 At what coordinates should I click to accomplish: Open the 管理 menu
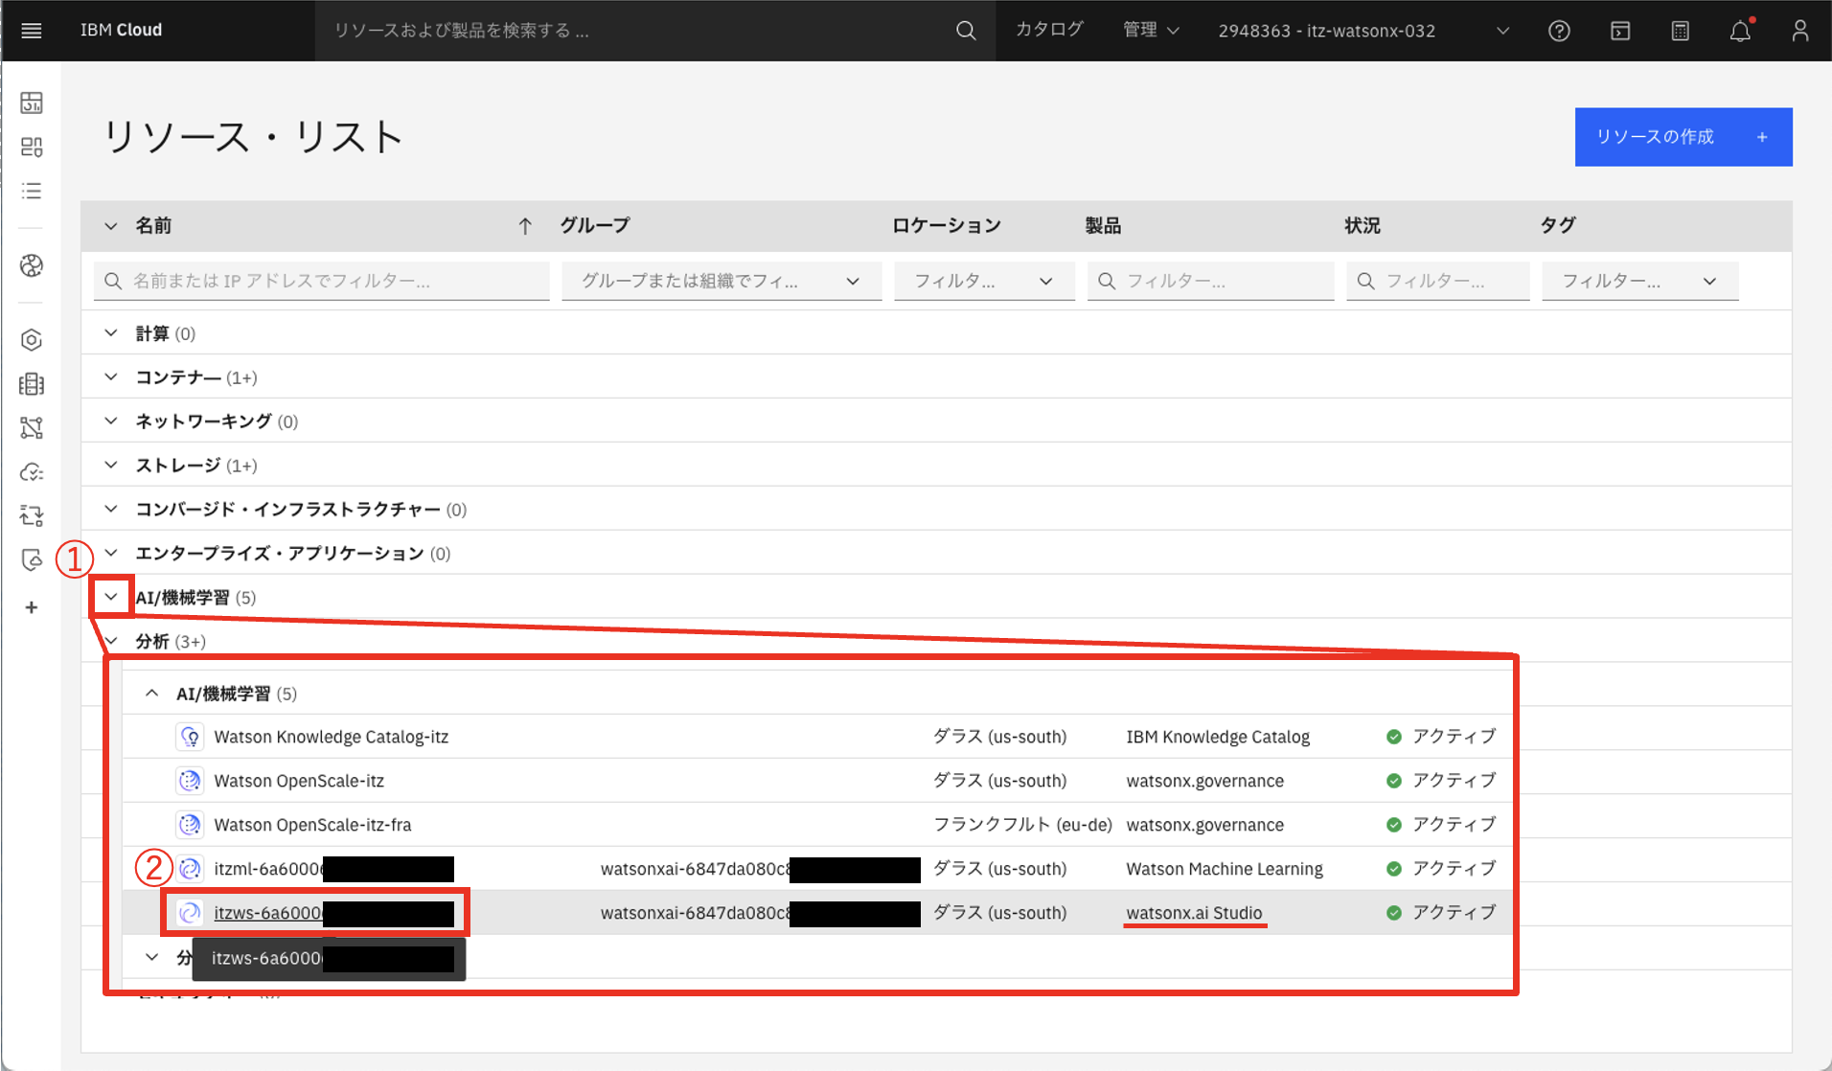point(1150,31)
